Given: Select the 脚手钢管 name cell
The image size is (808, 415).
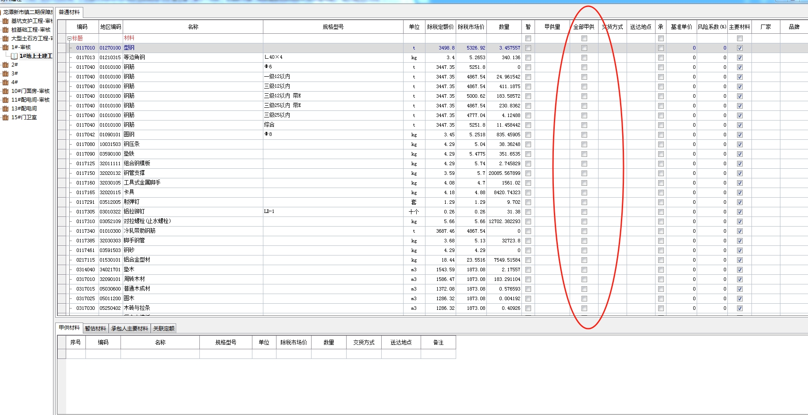Looking at the screenshot, I should (193, 241).
